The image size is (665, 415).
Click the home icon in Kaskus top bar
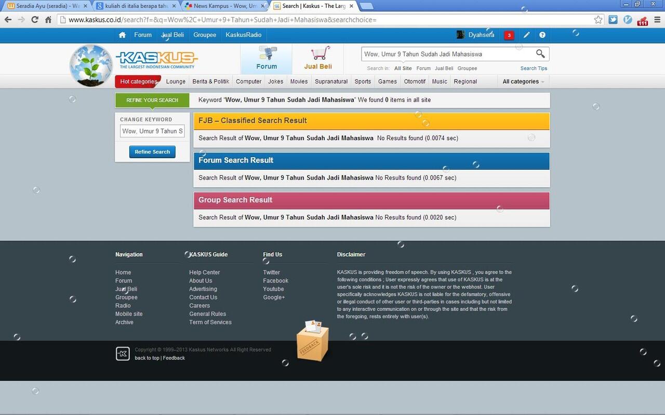[x=122, y=35]
